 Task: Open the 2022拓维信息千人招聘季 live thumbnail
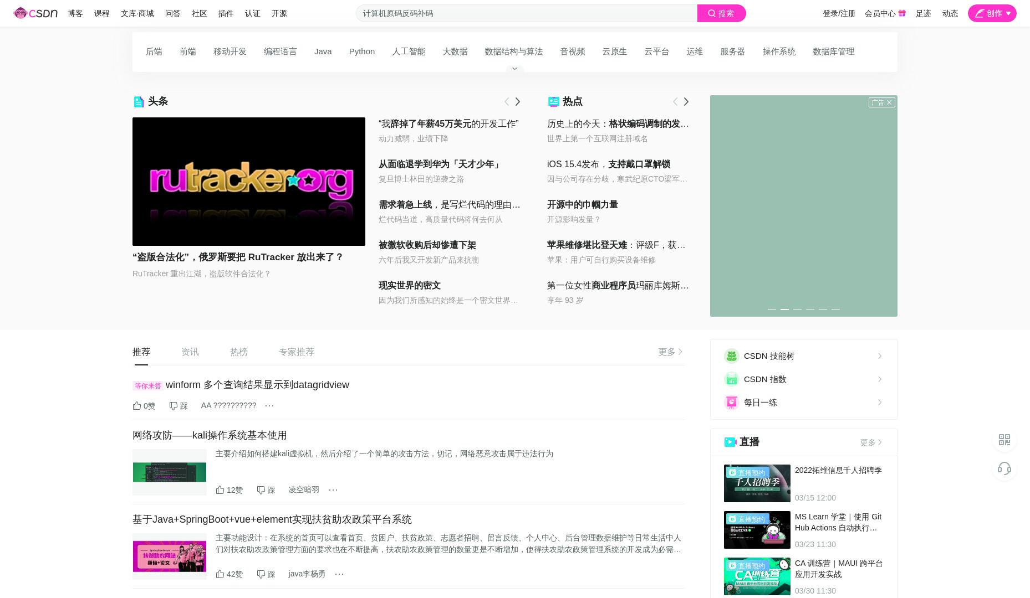[757, 483]
